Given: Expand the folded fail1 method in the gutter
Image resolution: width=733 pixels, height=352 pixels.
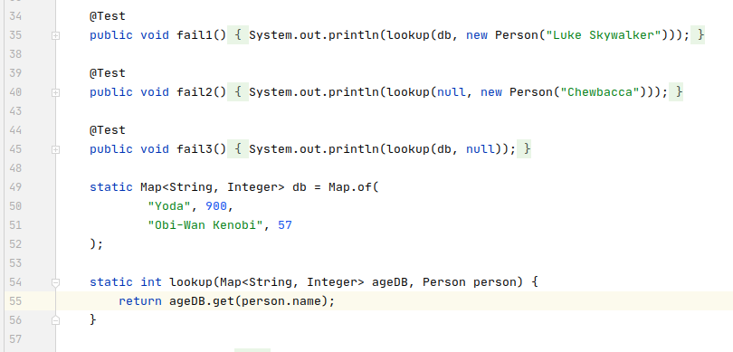Looking at the screenshot, I should (55, 35).
